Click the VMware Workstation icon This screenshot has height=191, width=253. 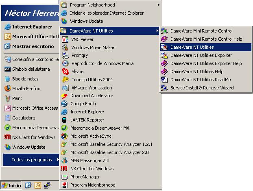pos(65,88)
